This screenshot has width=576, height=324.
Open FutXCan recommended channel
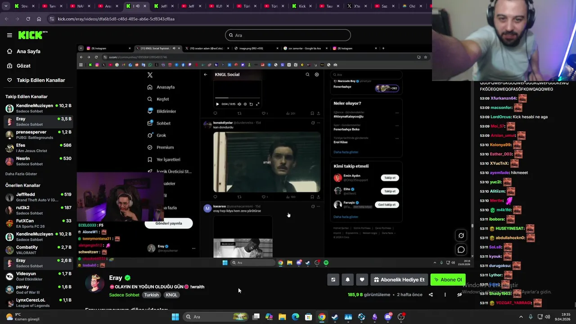coord(38,223)
